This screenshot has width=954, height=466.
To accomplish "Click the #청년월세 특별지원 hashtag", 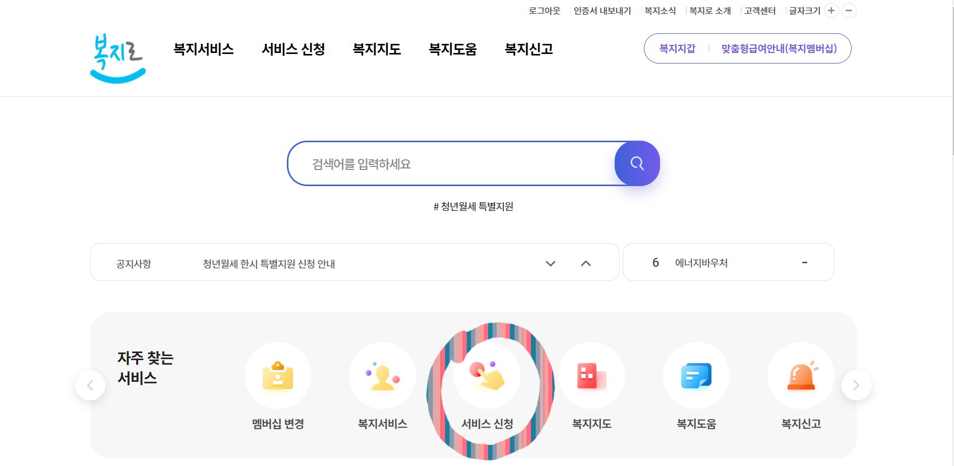I will pyautogui.click(x=473, y=206).
